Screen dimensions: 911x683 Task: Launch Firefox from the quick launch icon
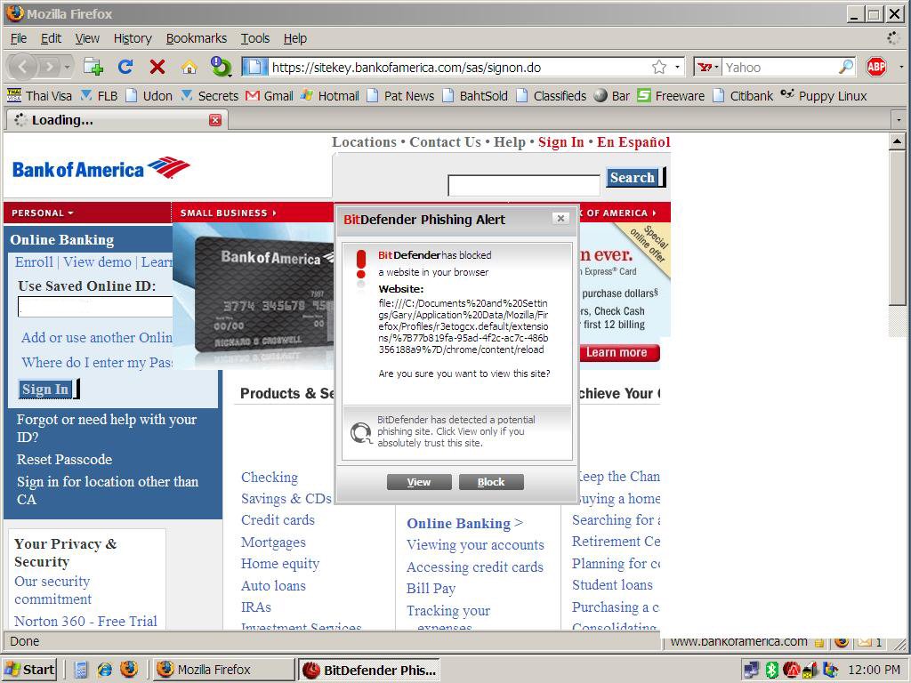coord(129,670)
